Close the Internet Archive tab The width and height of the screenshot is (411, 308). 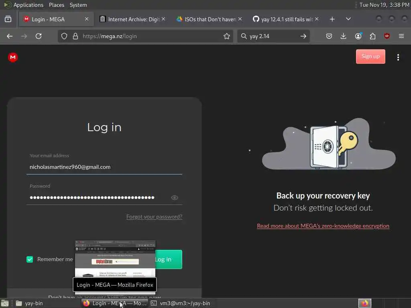[163, 19]
